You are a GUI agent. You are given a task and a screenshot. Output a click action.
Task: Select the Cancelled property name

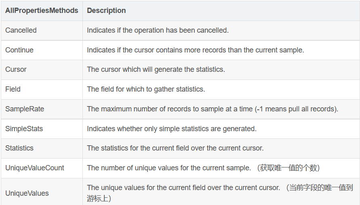(21, 30)
